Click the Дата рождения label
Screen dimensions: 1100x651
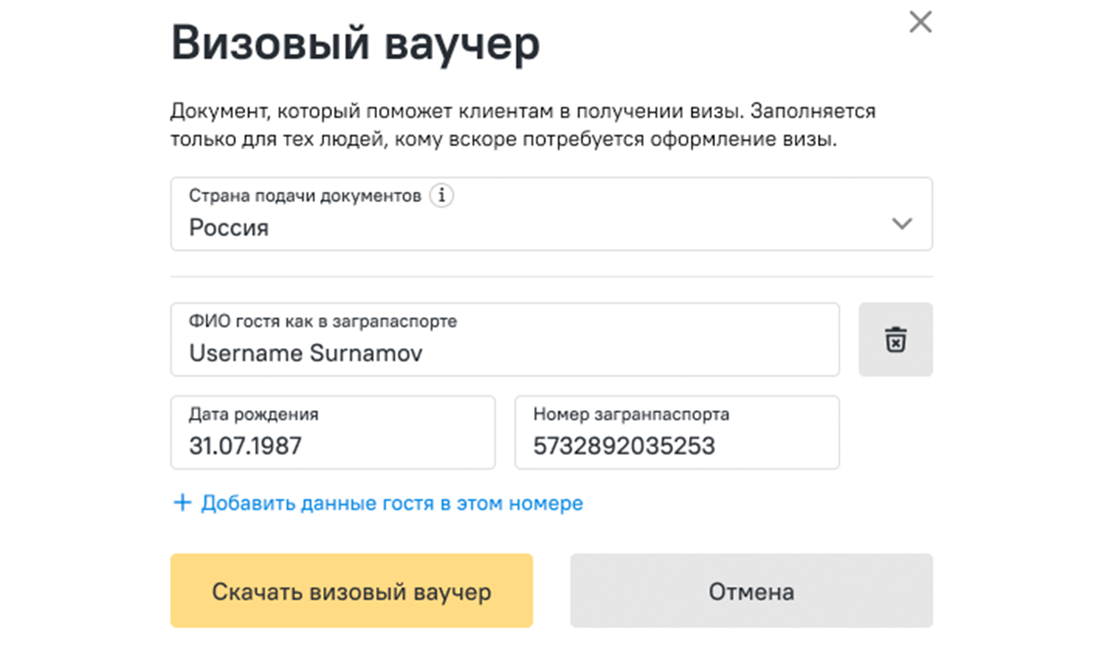(253, 414)
